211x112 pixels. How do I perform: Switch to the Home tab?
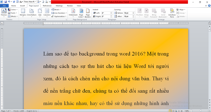click(14, 6)
